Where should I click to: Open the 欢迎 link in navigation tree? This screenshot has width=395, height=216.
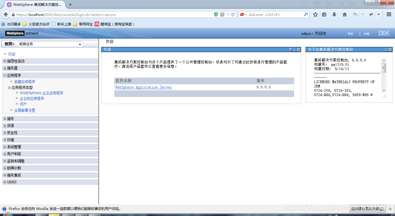pyautogui.click(x=11, y=54)
